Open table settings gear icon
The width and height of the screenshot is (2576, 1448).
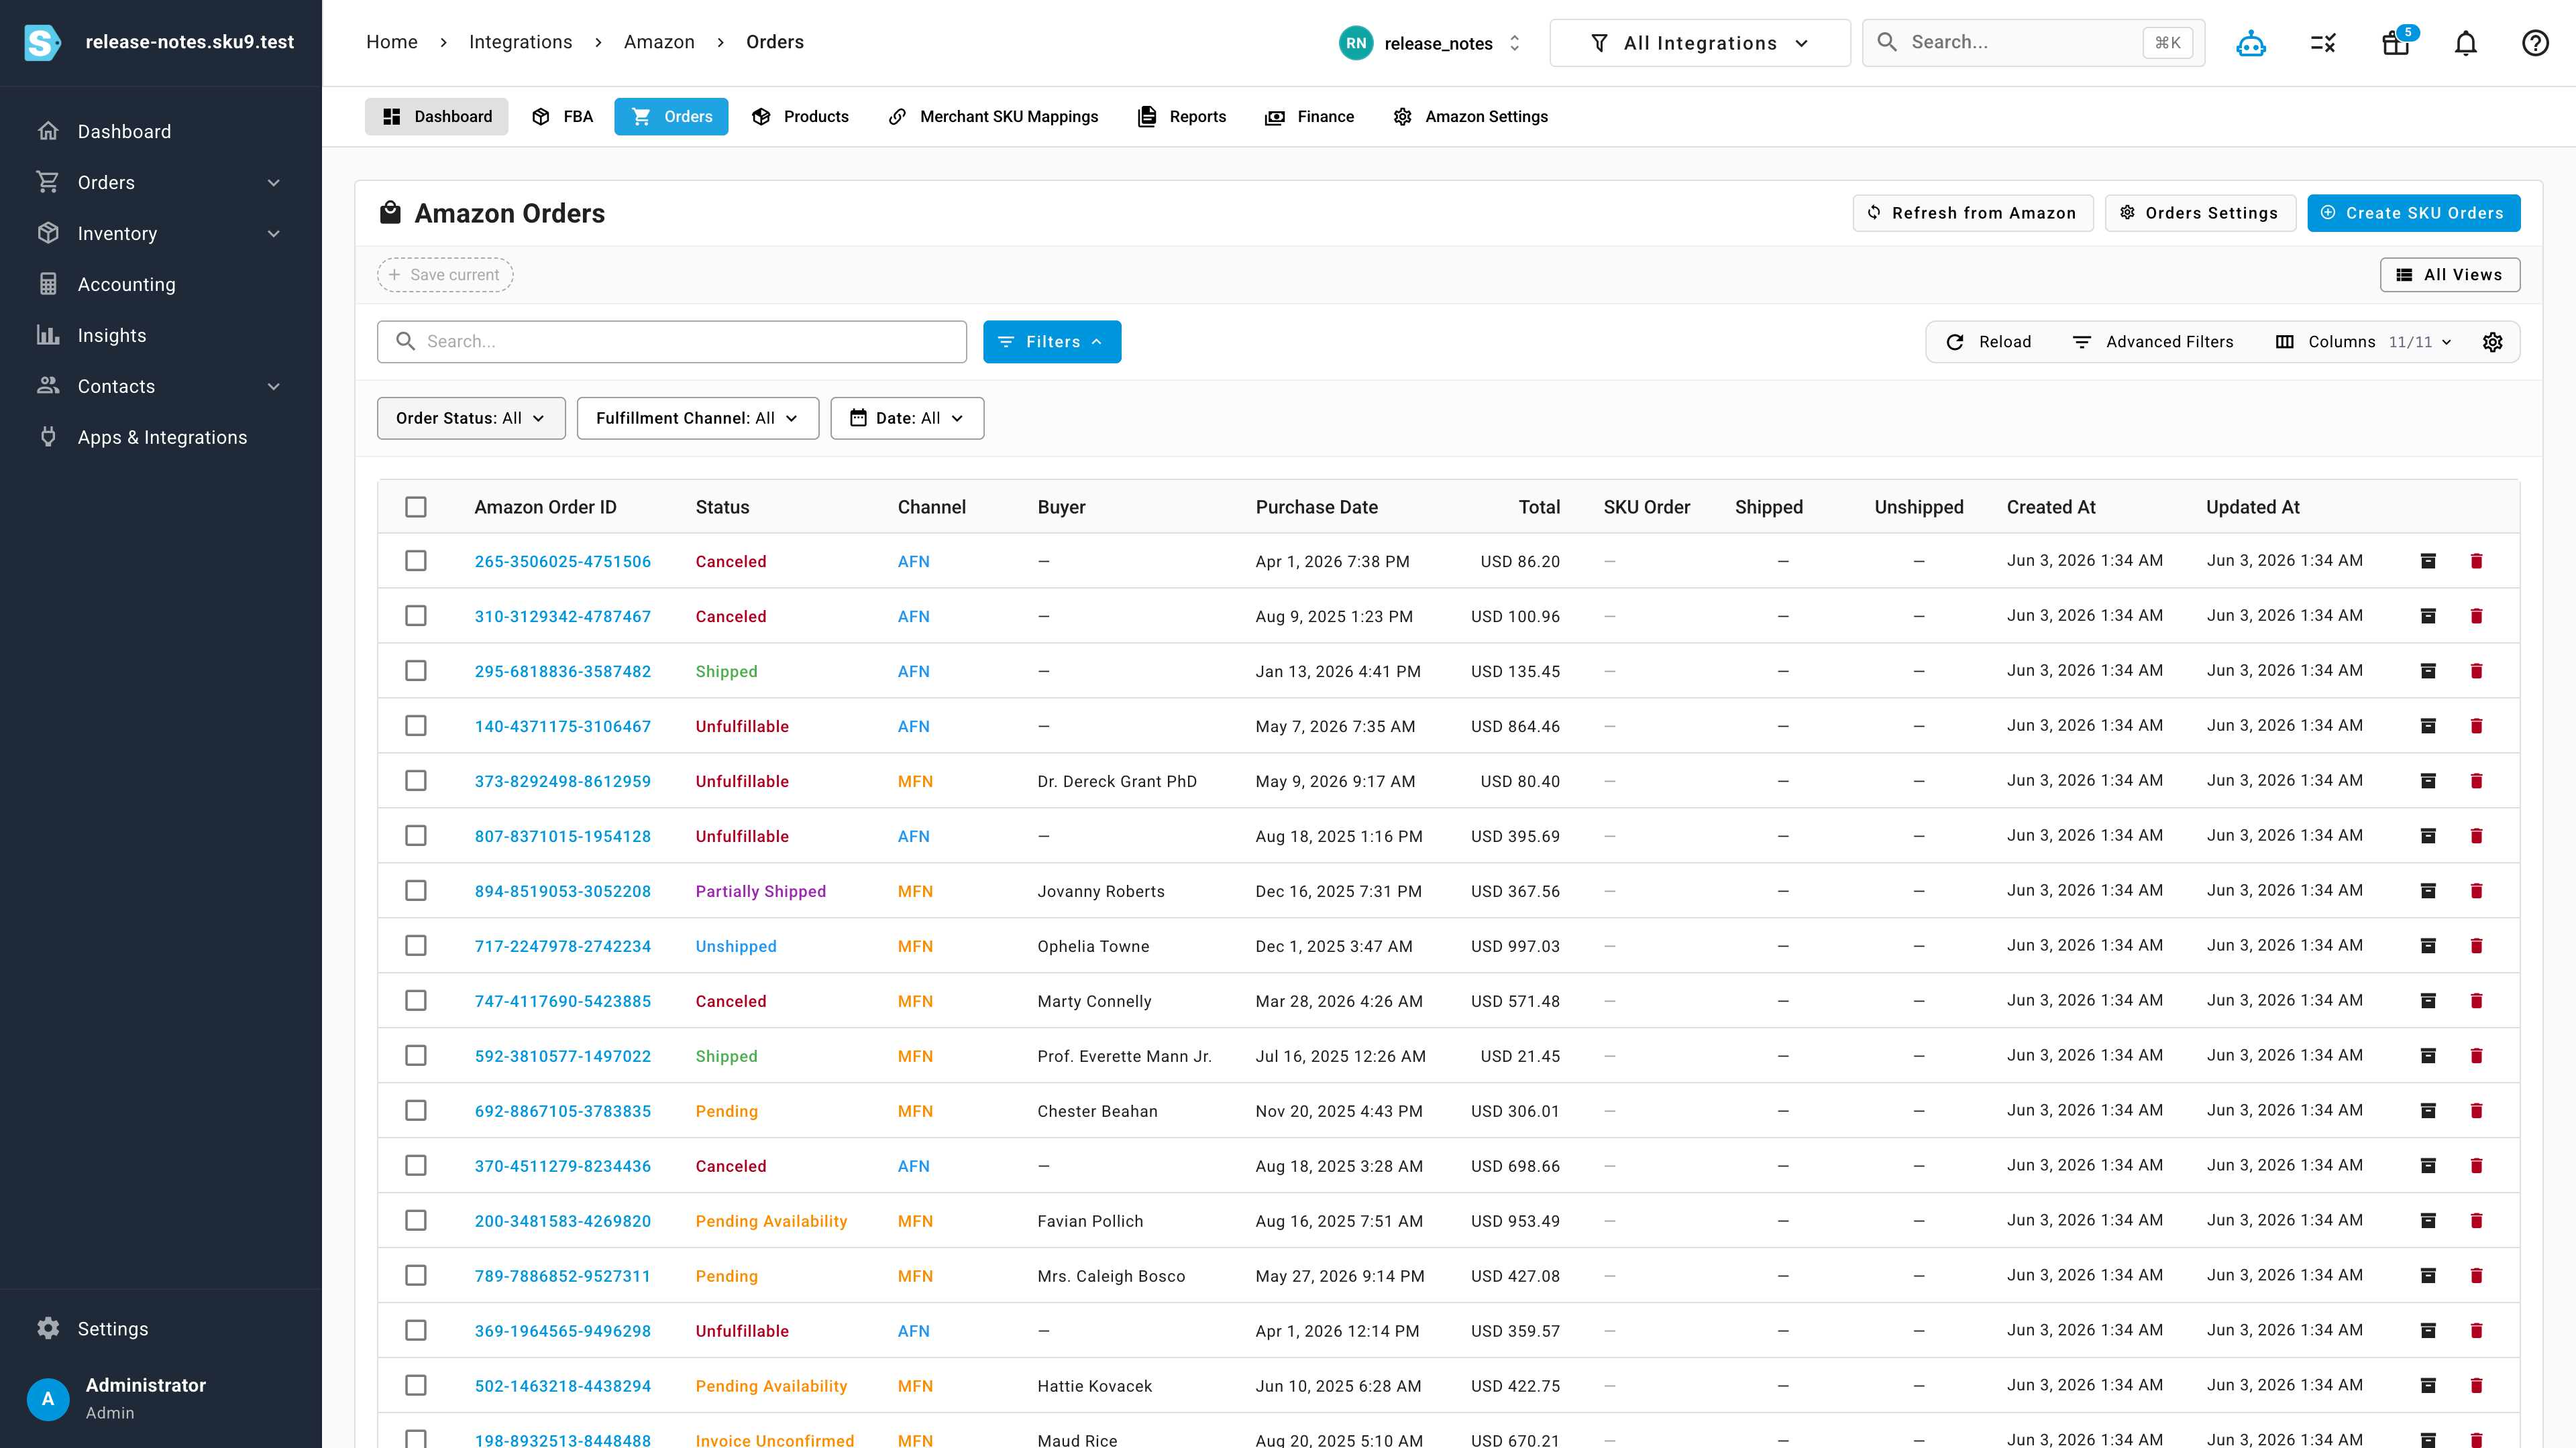[x=2493, y=342]
